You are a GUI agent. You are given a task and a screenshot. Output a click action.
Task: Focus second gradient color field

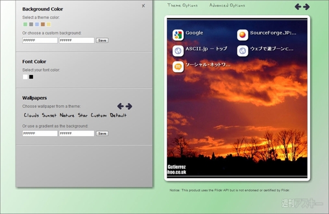pos(77,133)
